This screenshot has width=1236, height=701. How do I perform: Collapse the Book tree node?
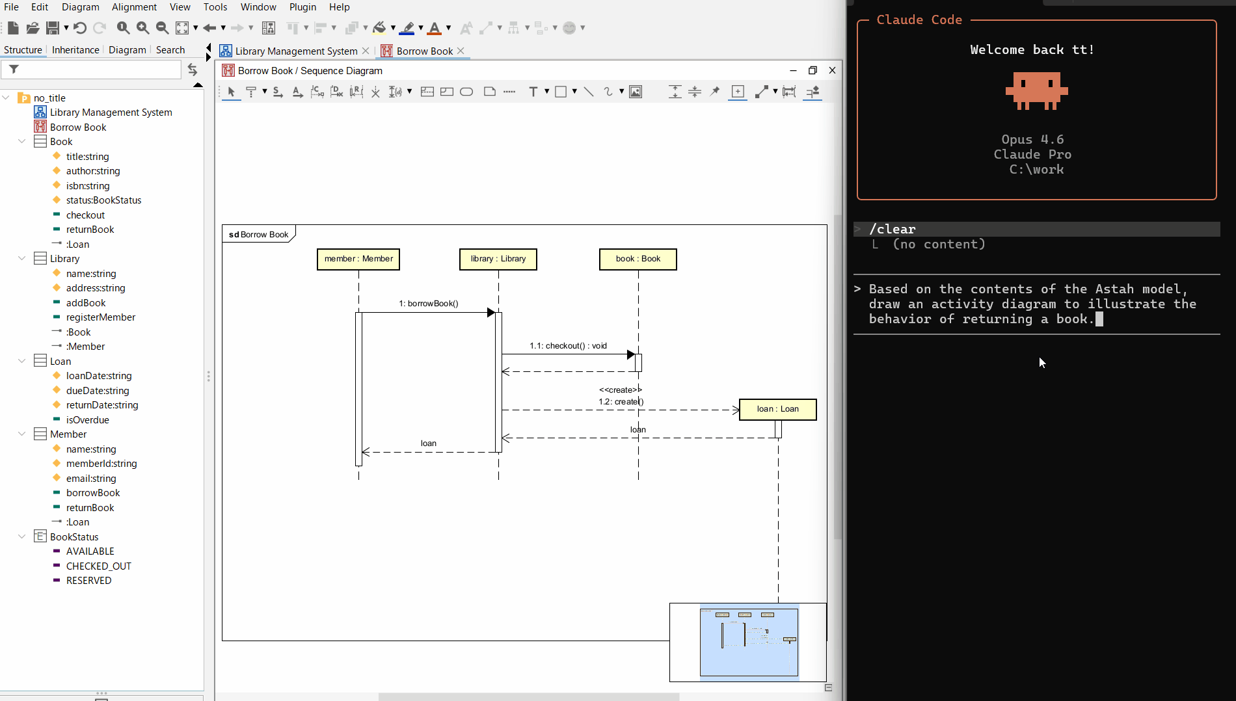[21, 141]
